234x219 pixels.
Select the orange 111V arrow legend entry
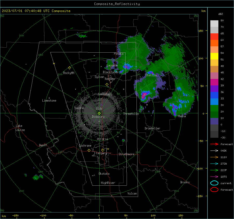(214, 157)
